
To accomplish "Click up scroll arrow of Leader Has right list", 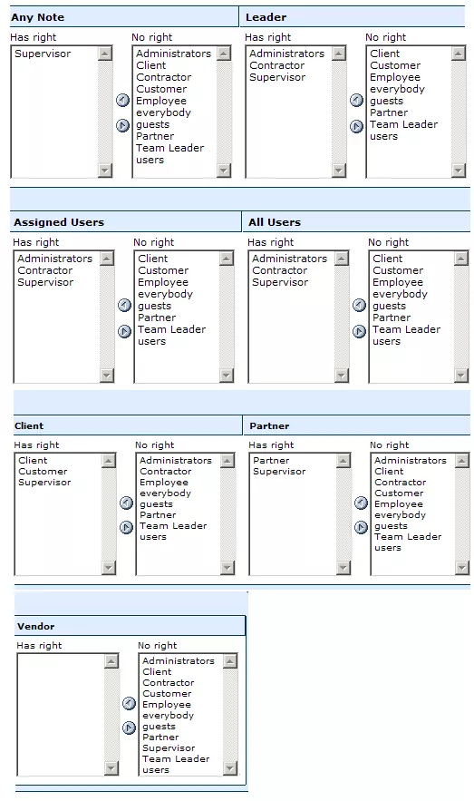I will click(x=339, y=54).
